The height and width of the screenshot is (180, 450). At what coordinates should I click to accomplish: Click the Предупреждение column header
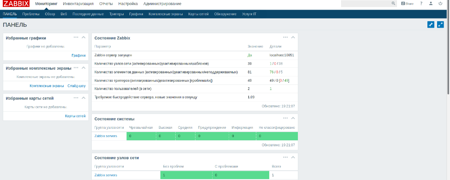click(212, 127)
